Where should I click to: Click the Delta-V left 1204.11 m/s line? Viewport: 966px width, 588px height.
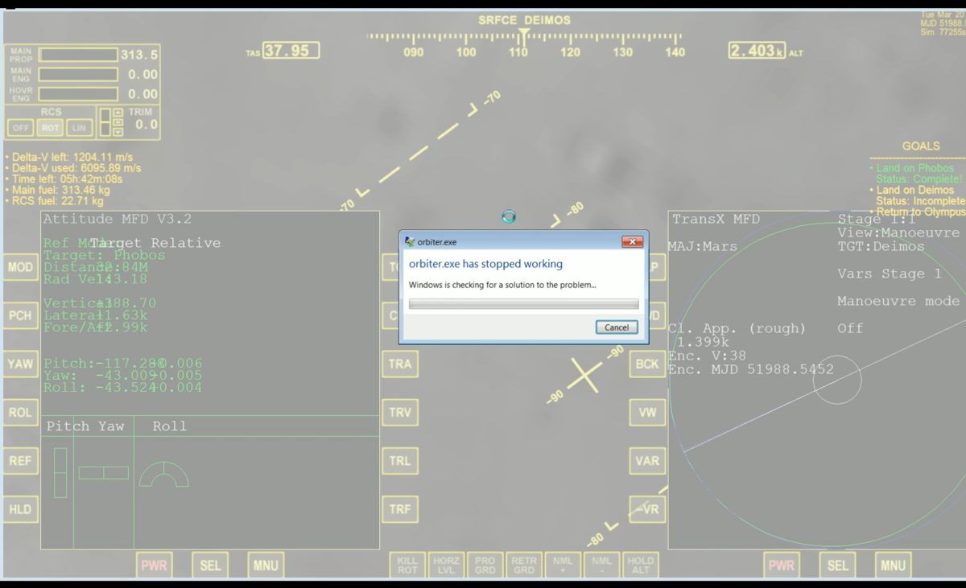(69, 157)
